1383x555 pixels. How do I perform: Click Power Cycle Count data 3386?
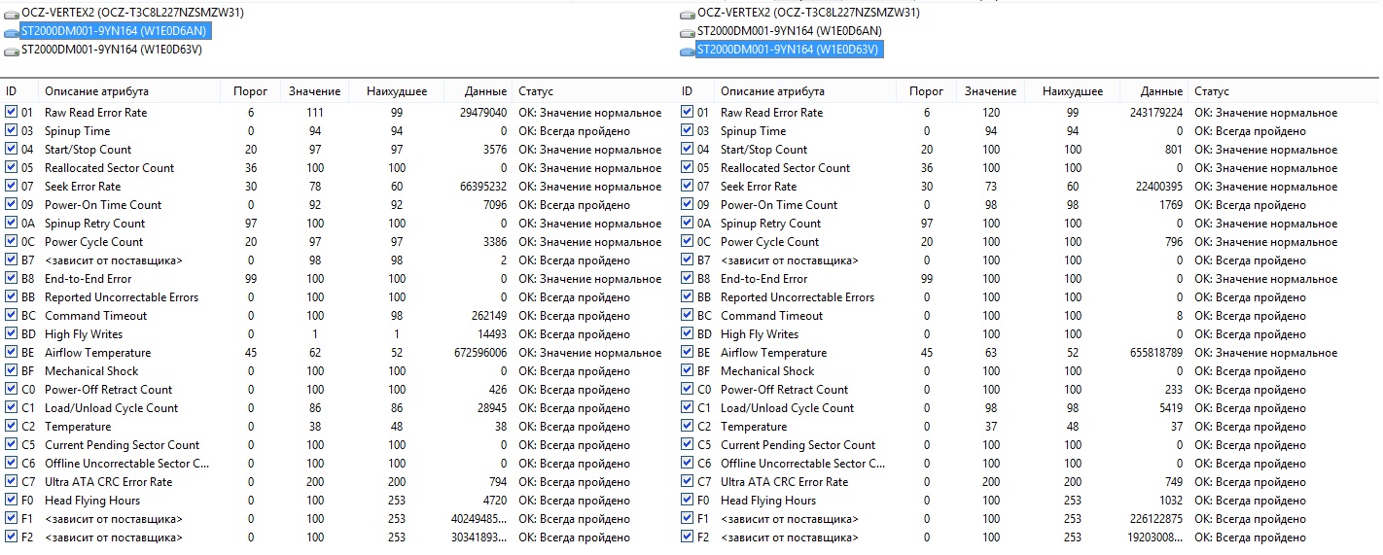point(494,242)
